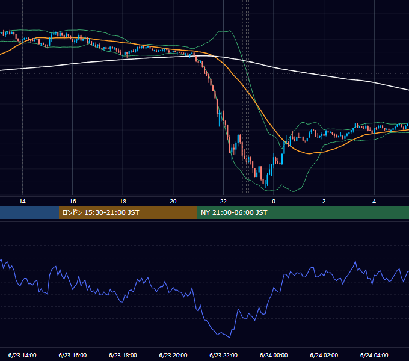The height and width of the screenshot is (361, 409).
Task: Click hour label 22 on upper chart axis
Action: pyautogui.click(x=223, y=202)
